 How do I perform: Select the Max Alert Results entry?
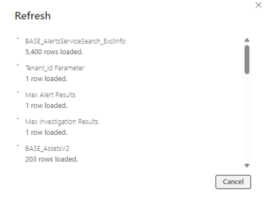click(x=51, y=95)
